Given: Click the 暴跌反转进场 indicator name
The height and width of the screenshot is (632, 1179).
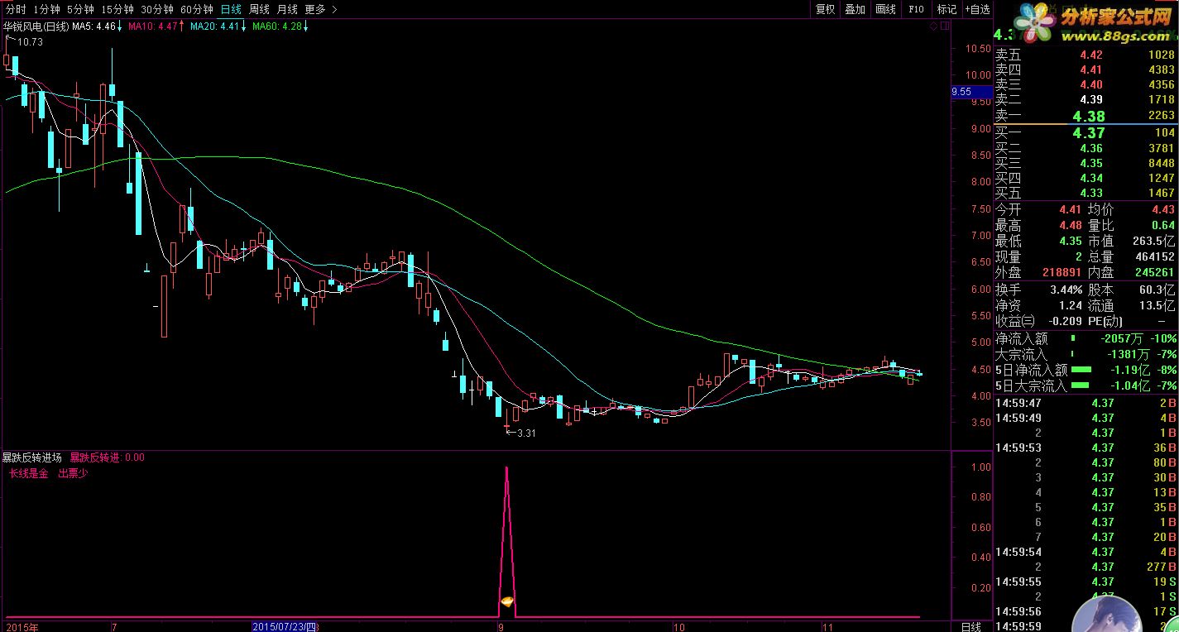Looking at the screenshot, I should point(31,457).
